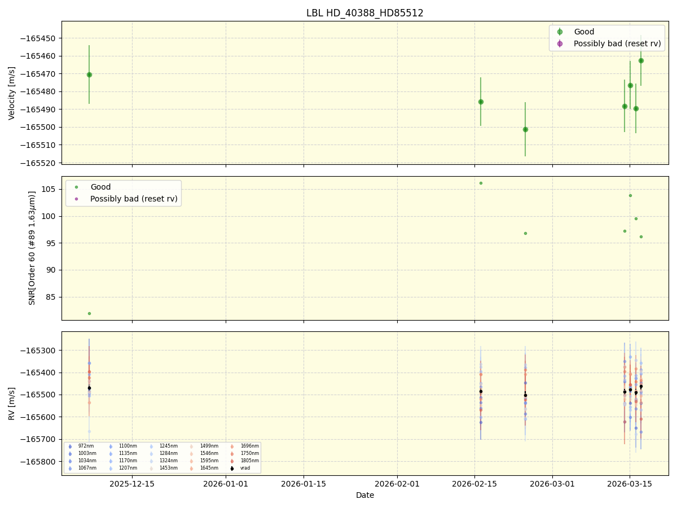Viewport: 677px width, 508px height.
Task: Toggle the 1696nm wavelength series
Action: point(232,446)
